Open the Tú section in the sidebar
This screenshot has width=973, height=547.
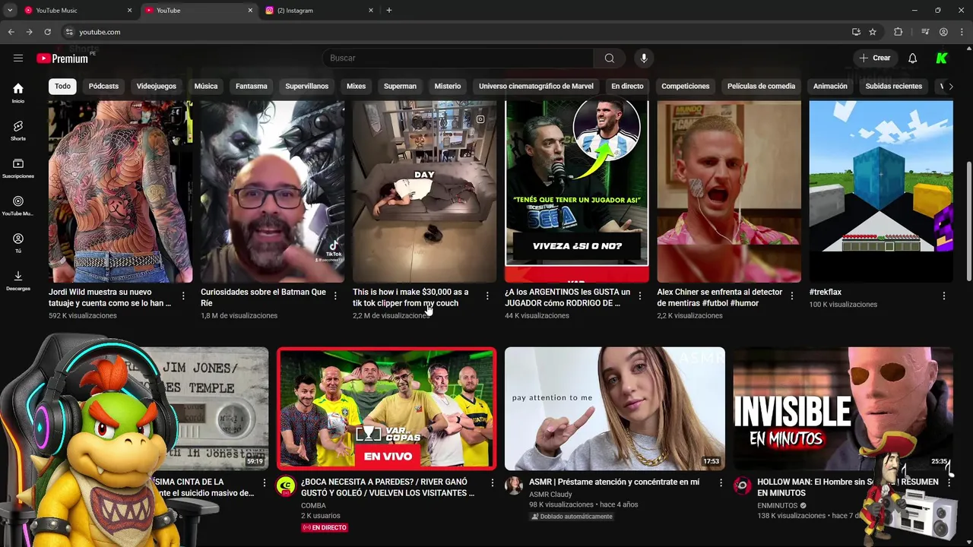click(18, 242)
